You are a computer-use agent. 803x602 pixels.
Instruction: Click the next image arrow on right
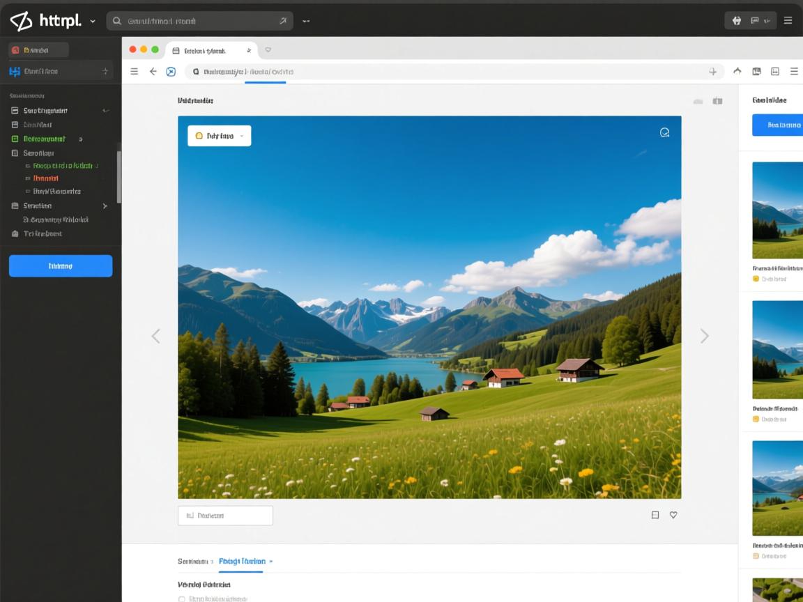tap(704, 336)
